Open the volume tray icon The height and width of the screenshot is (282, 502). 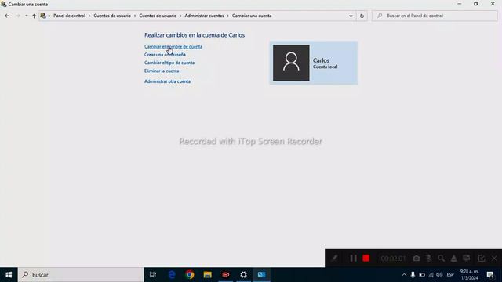[439, 275]
